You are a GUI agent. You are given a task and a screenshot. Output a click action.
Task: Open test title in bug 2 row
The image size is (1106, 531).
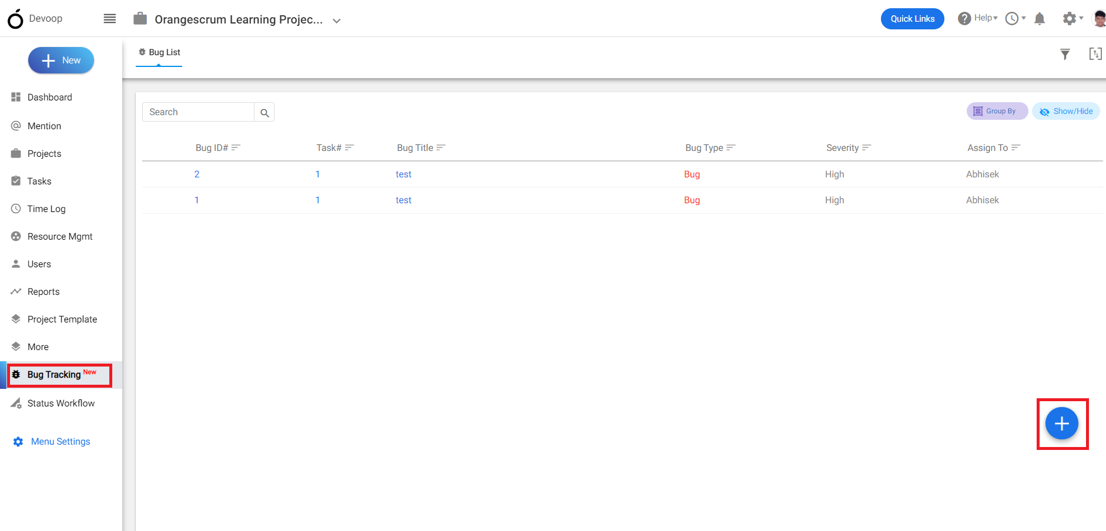(404, 174)
